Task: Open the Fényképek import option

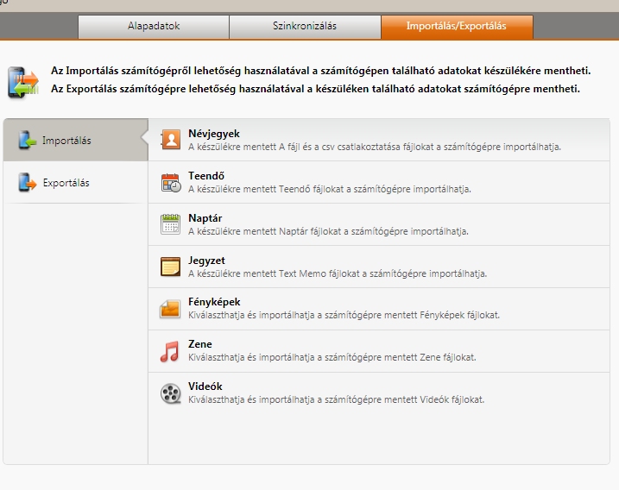Action: [379, 309]
